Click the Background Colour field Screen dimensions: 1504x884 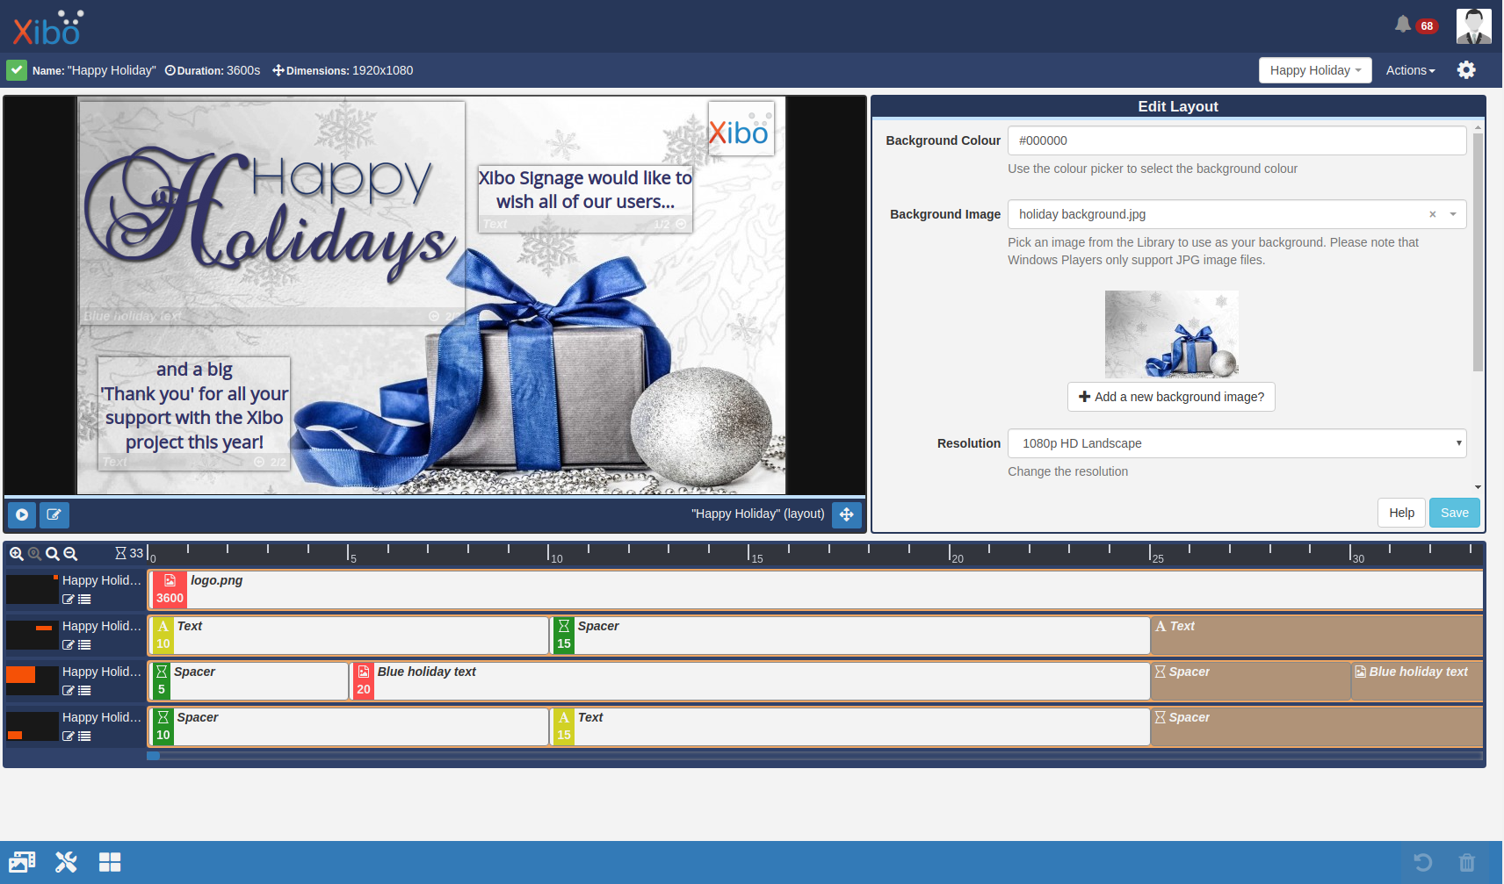click(1236, 140)
